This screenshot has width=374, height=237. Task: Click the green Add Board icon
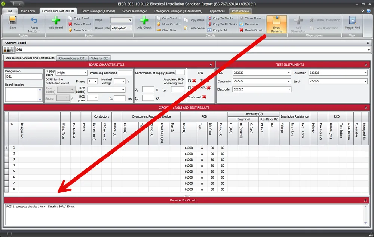pyautogui.click(x=56, y=21)
